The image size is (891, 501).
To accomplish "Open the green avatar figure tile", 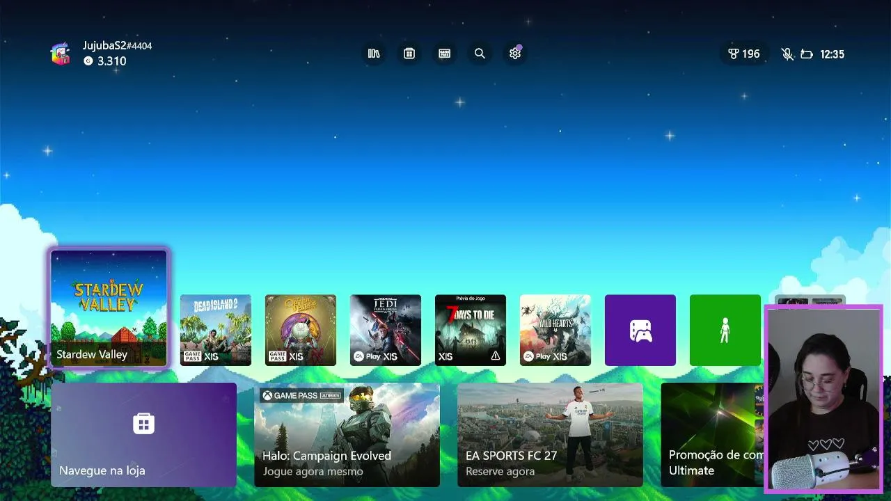I will pos(725,331).
